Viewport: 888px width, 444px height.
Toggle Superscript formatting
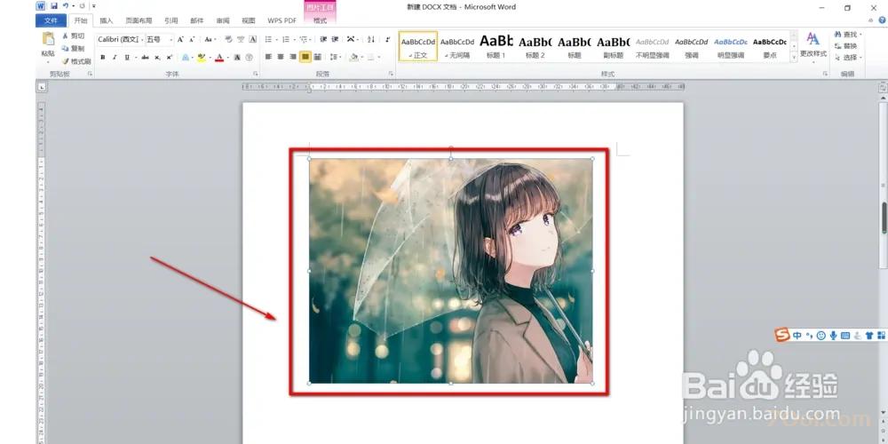[x=170, y=57]
